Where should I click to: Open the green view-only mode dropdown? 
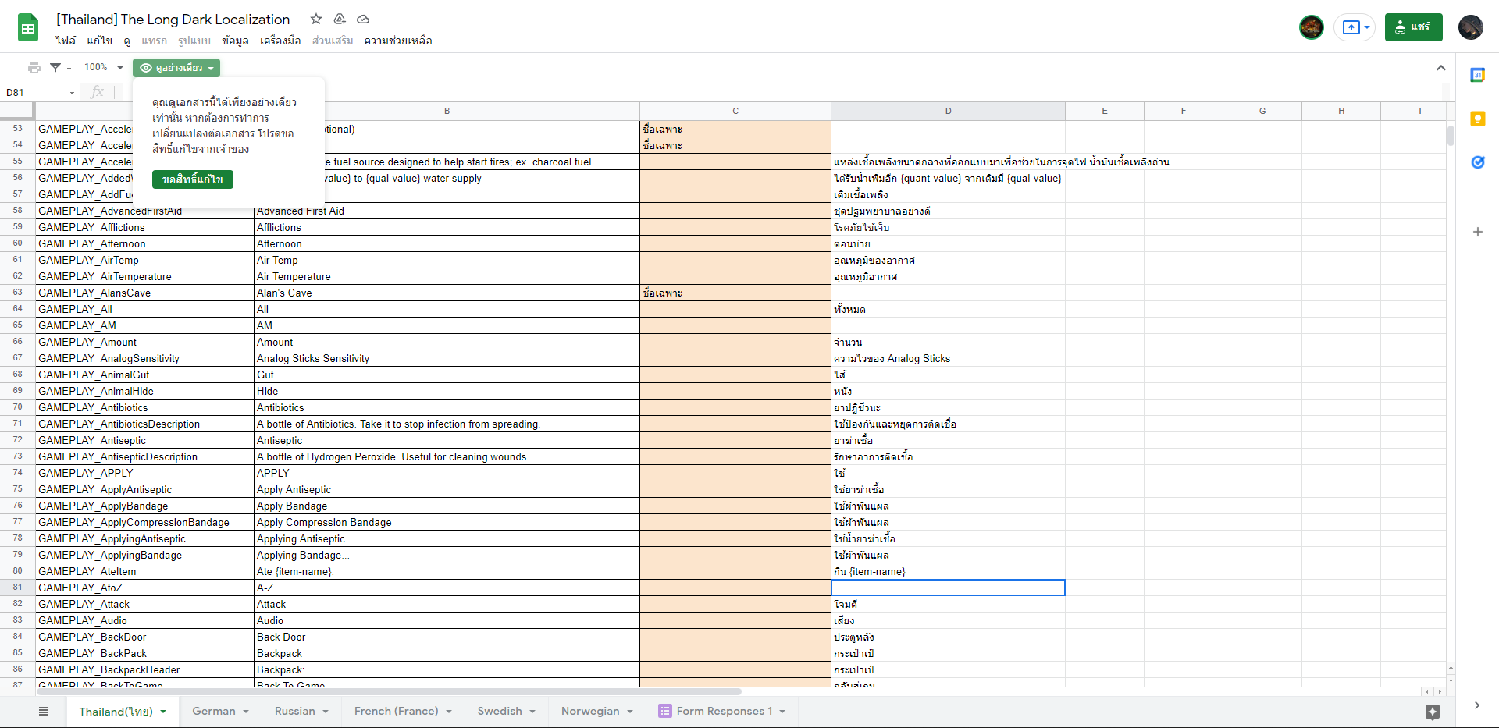coord(176,68)
